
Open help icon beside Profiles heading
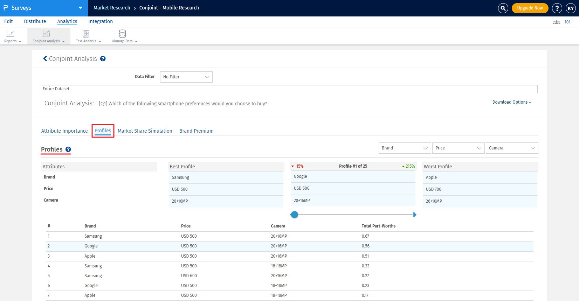68,149
